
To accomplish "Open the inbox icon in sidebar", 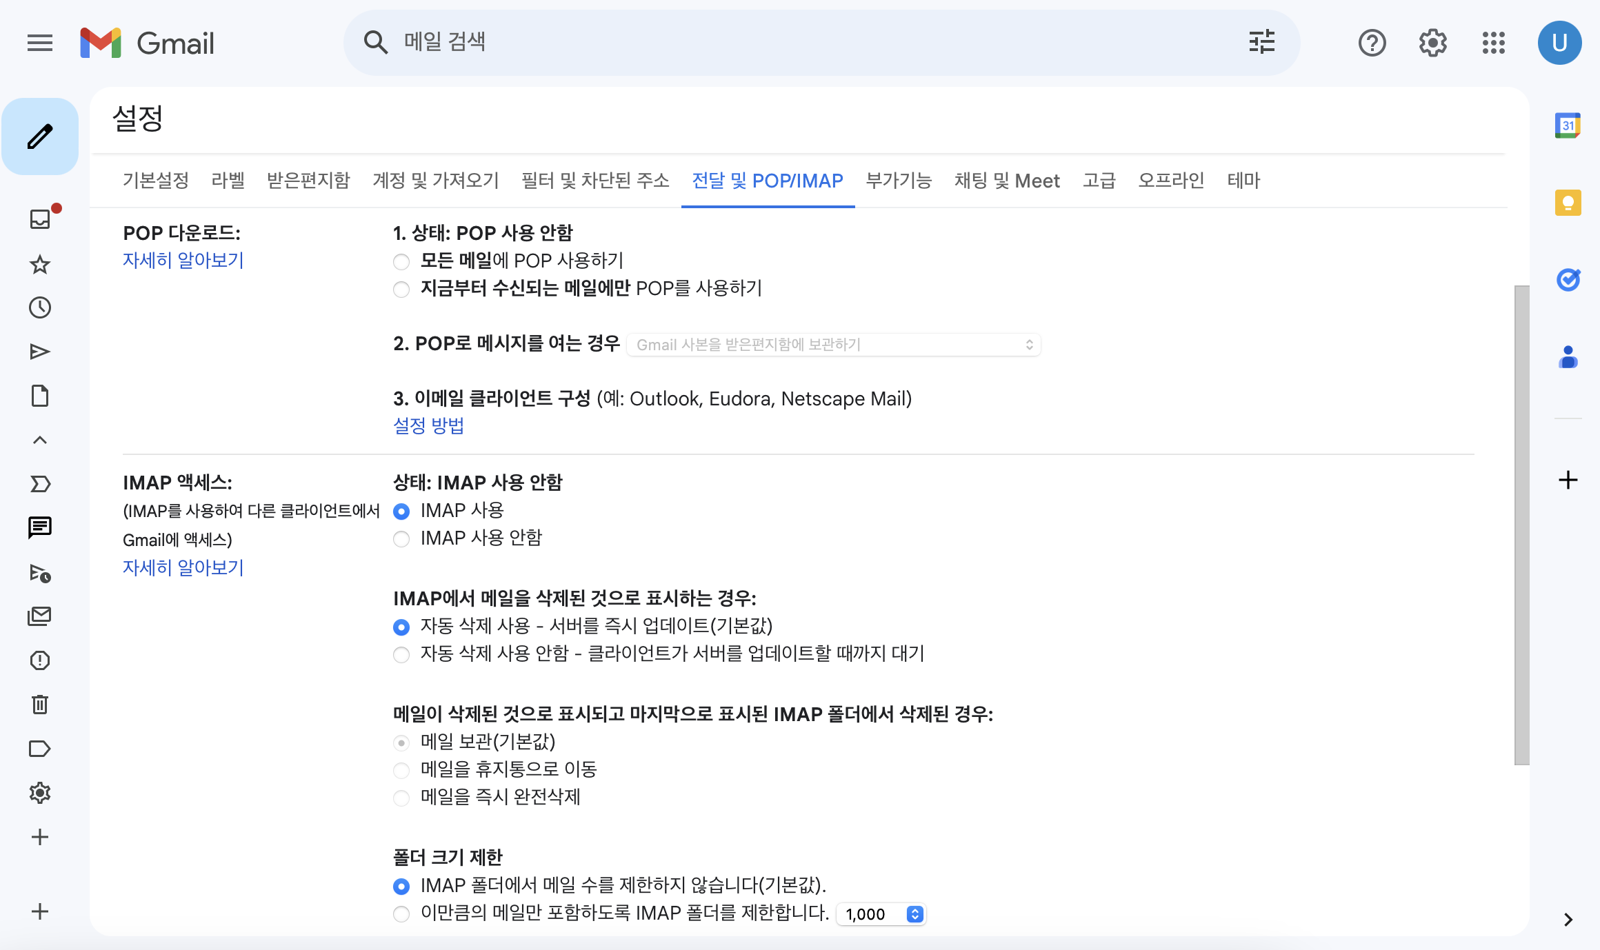I will click(40, 219).
